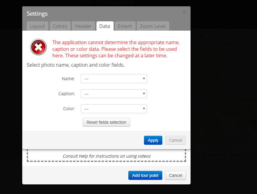The image size is (257, 194).
Task: Open the Zoom Level tab
Action: [153, 26]
